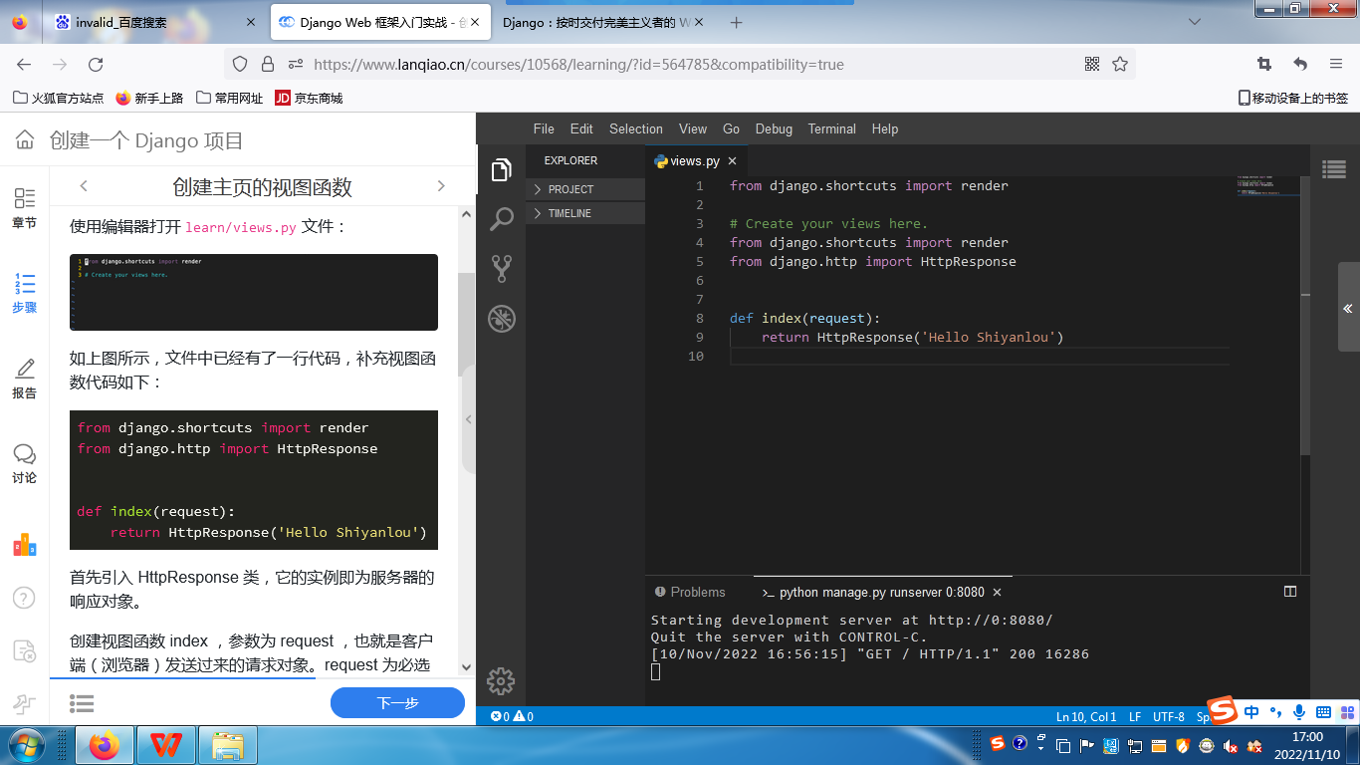Switch to the Problems panel tab
This screenshot has height=765, width=1360.
pos(697,592)
